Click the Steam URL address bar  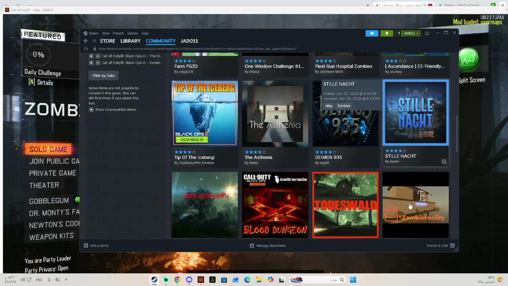pos(197,49)
